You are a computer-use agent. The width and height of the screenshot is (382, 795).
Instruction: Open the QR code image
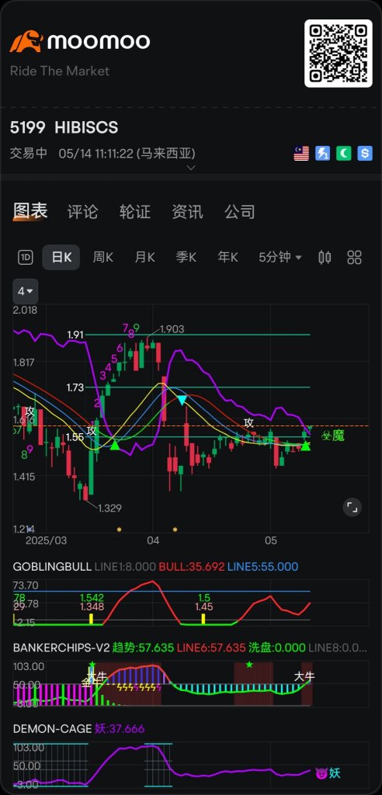point(339,54)
